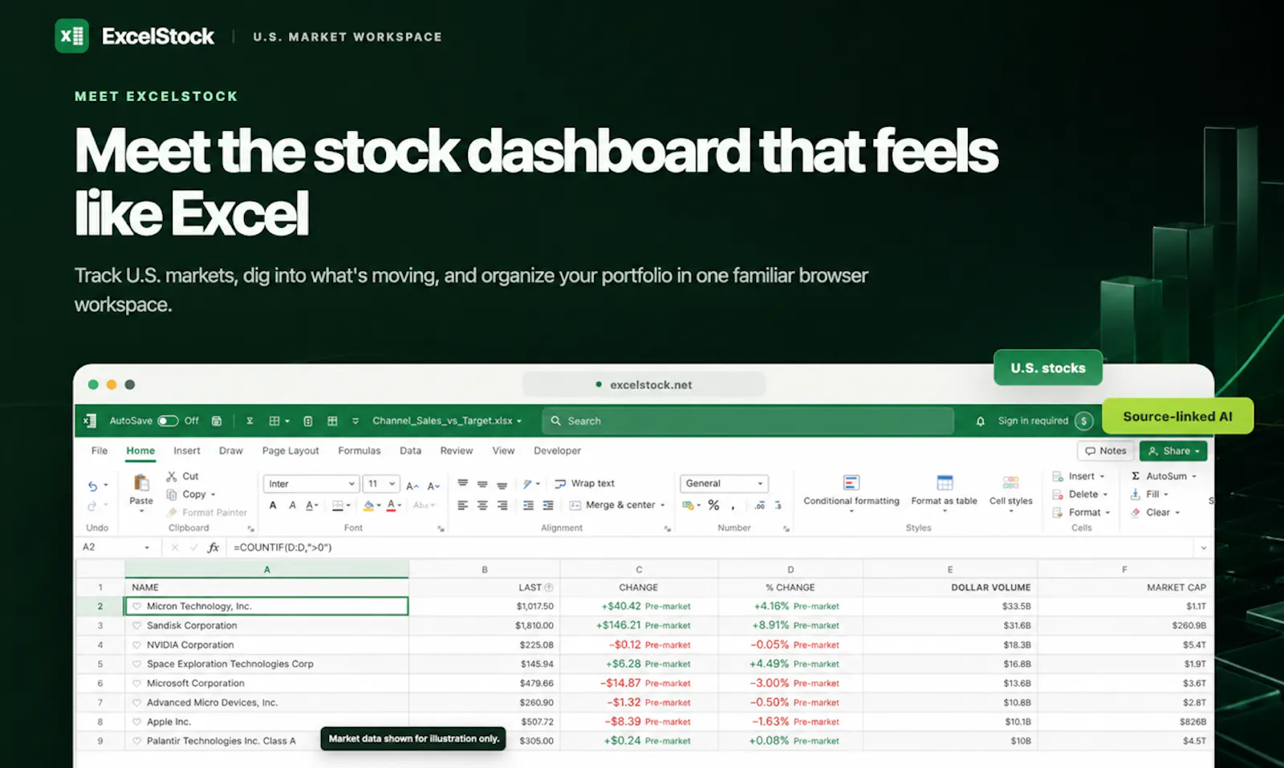The width and height of the screenshot is (1284, 768).
Task: Click the sigma icon in the title bar
Action: 250,421
